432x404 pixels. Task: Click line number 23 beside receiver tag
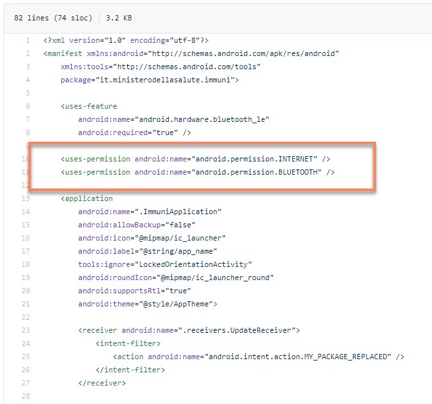tap(28, 330)
